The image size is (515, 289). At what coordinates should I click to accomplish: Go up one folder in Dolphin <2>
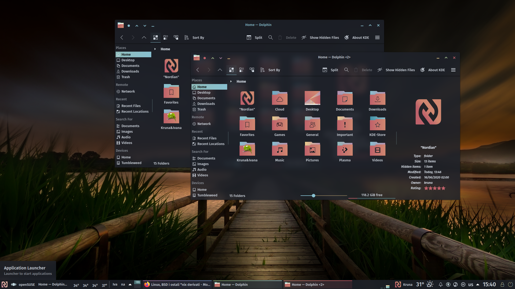coord(220,70)
